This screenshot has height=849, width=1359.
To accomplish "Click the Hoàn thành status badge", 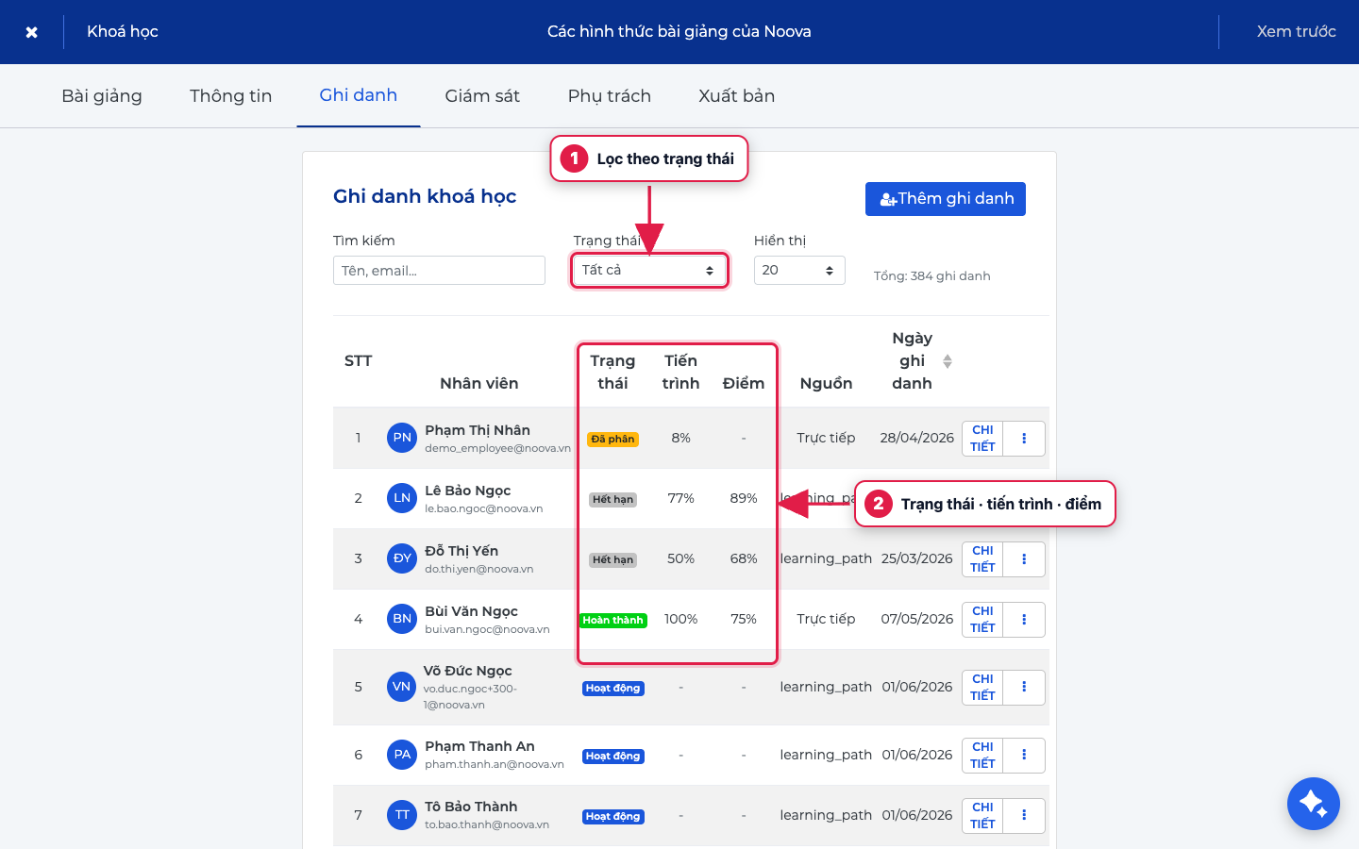I will coord(612,621).
